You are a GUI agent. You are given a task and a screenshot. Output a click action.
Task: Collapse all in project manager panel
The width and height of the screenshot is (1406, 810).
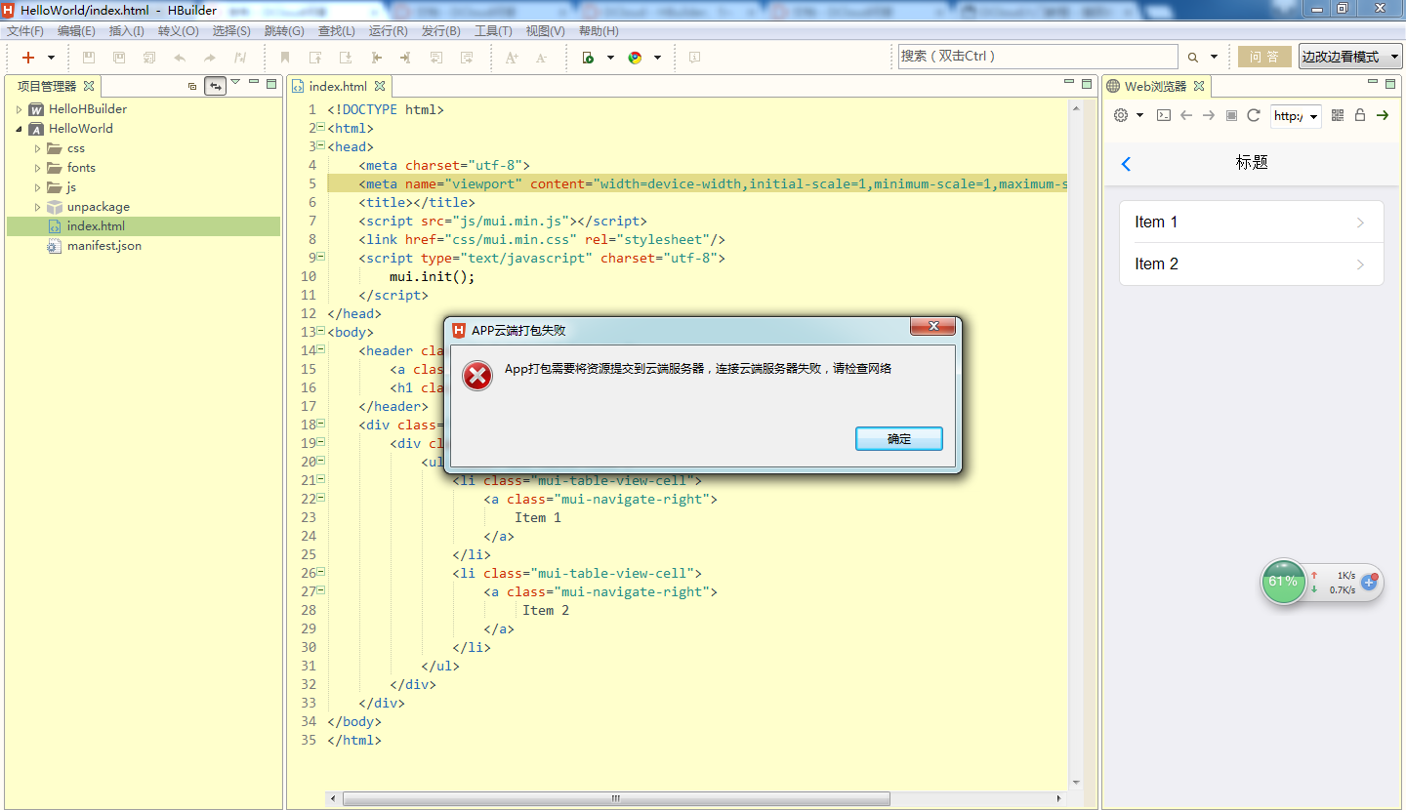click(192, 86)
